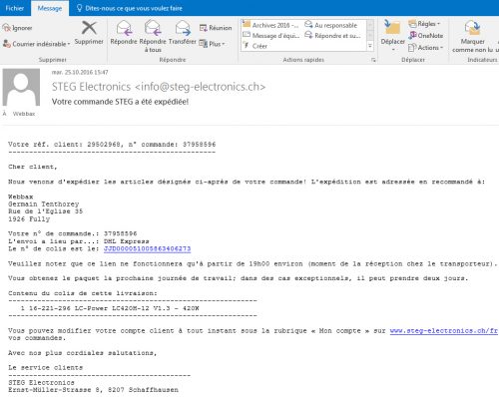The image size is (499, 397).
Task: Open the DHL tracking number link
Action: coord(148,248)
